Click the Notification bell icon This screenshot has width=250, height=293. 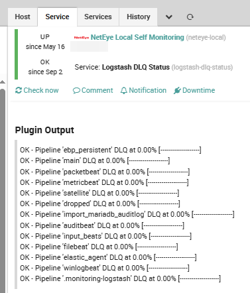pyautogui.click(x=124, y=91)
